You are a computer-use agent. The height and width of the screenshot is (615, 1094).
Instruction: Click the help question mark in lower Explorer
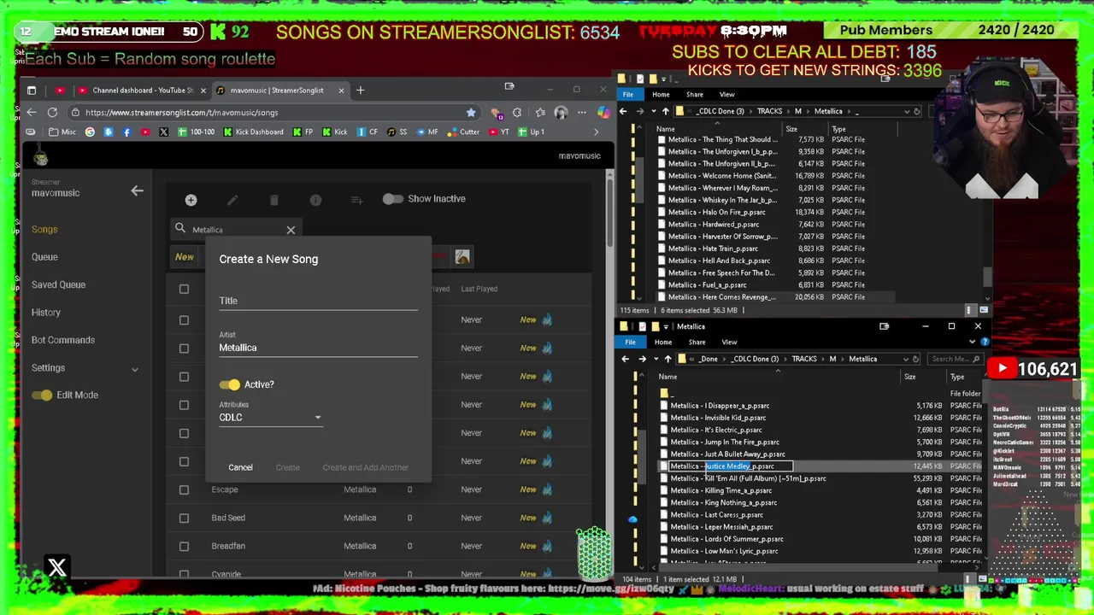click(985, 342)
